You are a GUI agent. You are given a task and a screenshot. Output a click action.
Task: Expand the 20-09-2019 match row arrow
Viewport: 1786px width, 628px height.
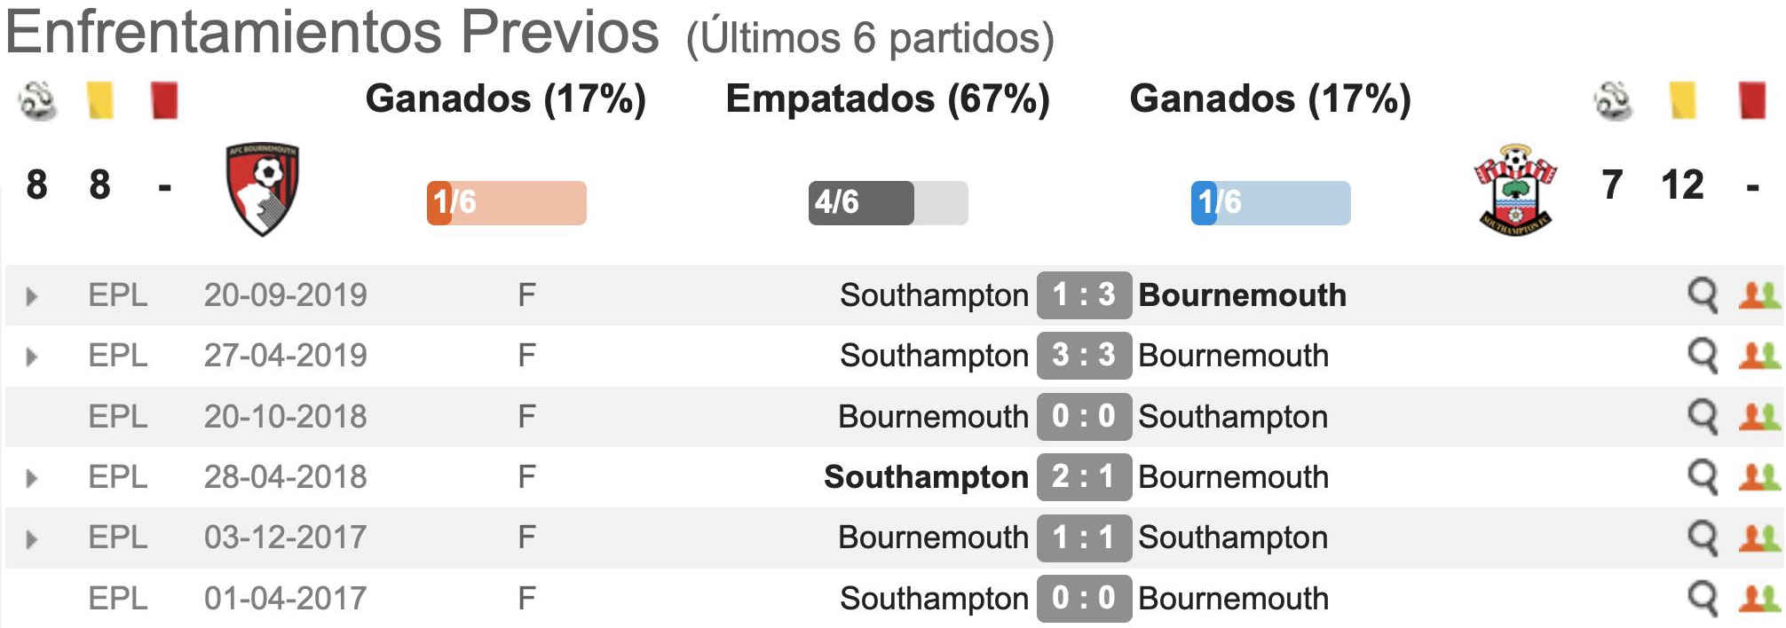tap(32, 296)
